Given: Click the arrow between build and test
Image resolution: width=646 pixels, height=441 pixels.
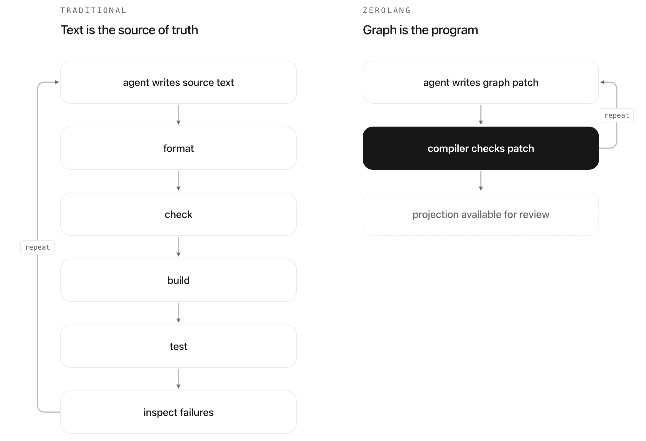Looking at the screenshot, I should (x=178, y=313).
